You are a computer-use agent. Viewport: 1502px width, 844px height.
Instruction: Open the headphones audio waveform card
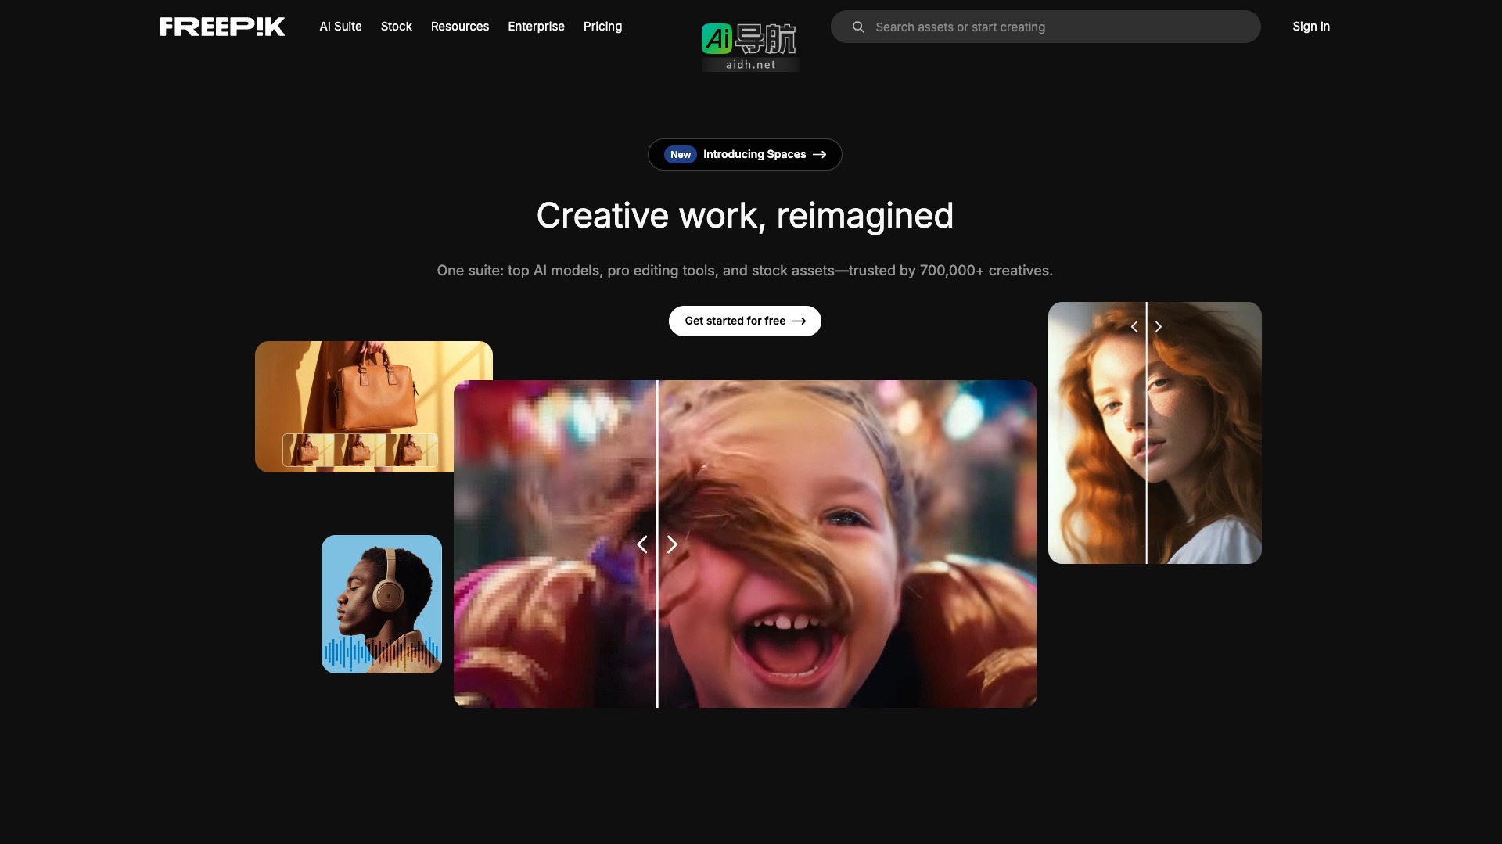point(382,604)
